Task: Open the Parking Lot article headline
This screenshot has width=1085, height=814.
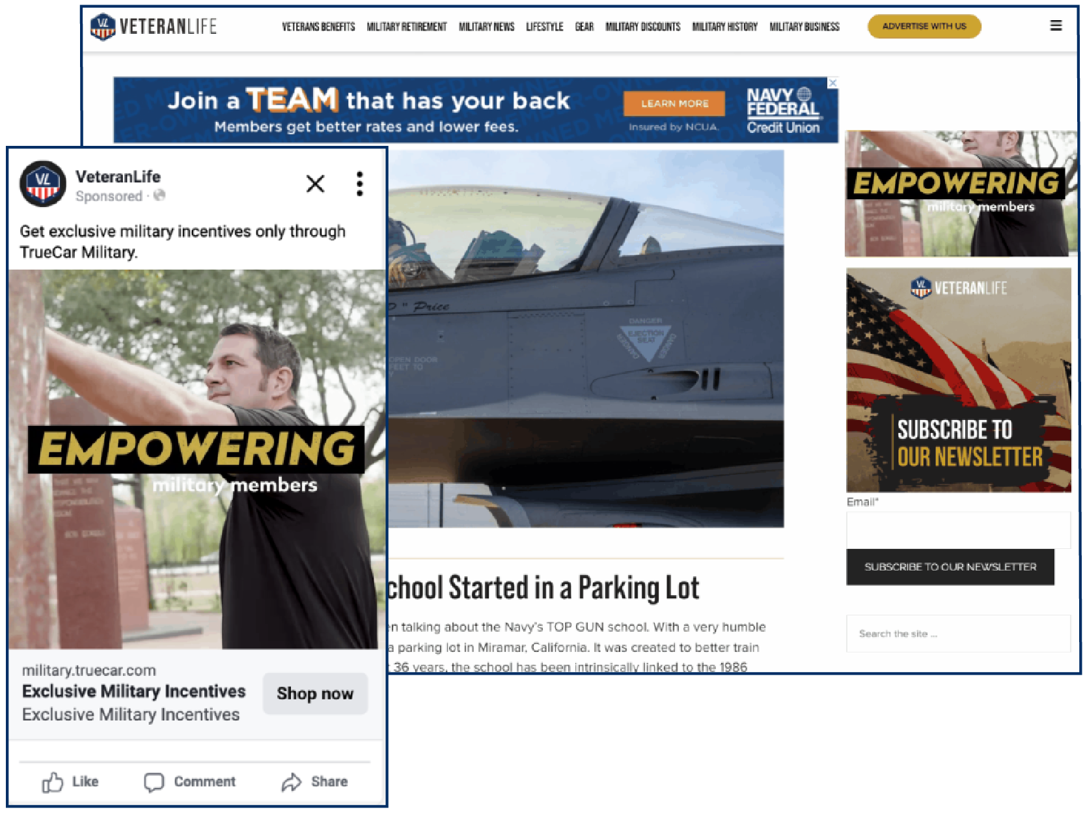Action: (x=543, y=588)
